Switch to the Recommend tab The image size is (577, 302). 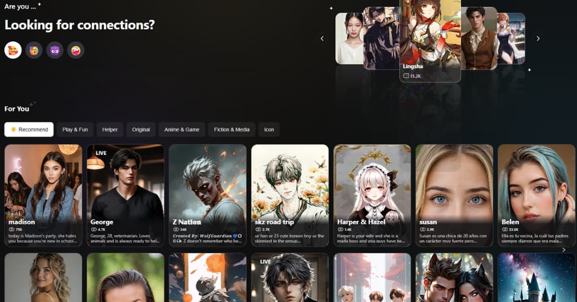[29, 130]
